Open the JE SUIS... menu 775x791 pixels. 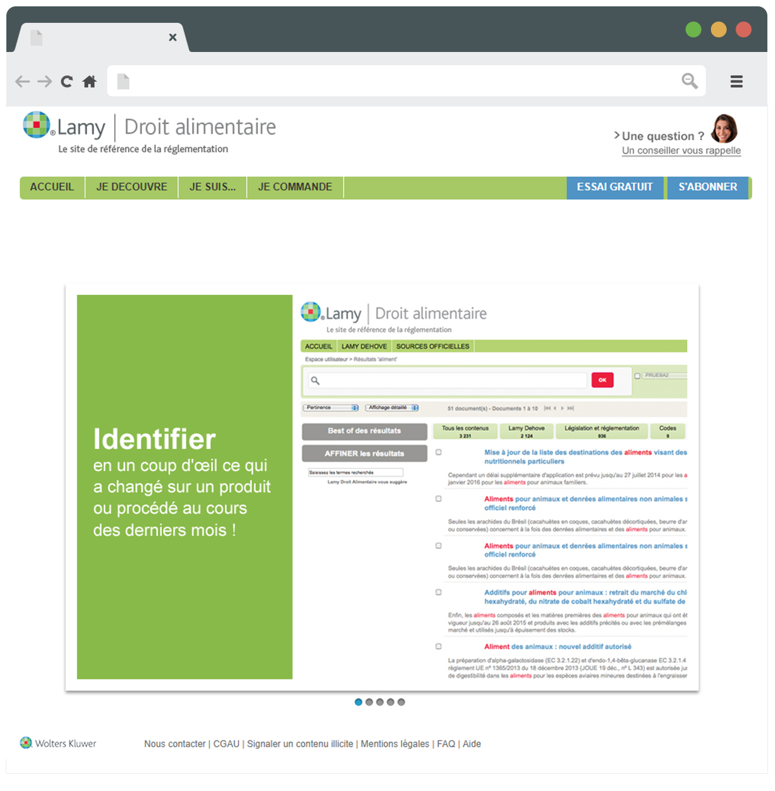pos(212,187)
